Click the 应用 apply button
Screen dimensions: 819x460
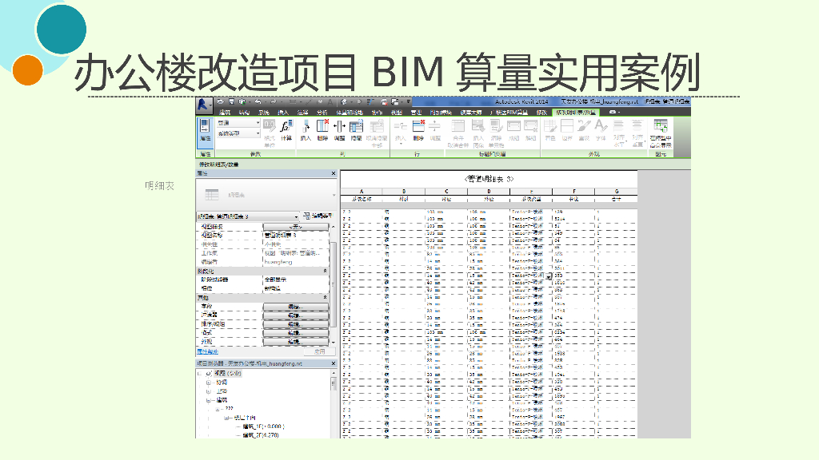pos(320,351)
